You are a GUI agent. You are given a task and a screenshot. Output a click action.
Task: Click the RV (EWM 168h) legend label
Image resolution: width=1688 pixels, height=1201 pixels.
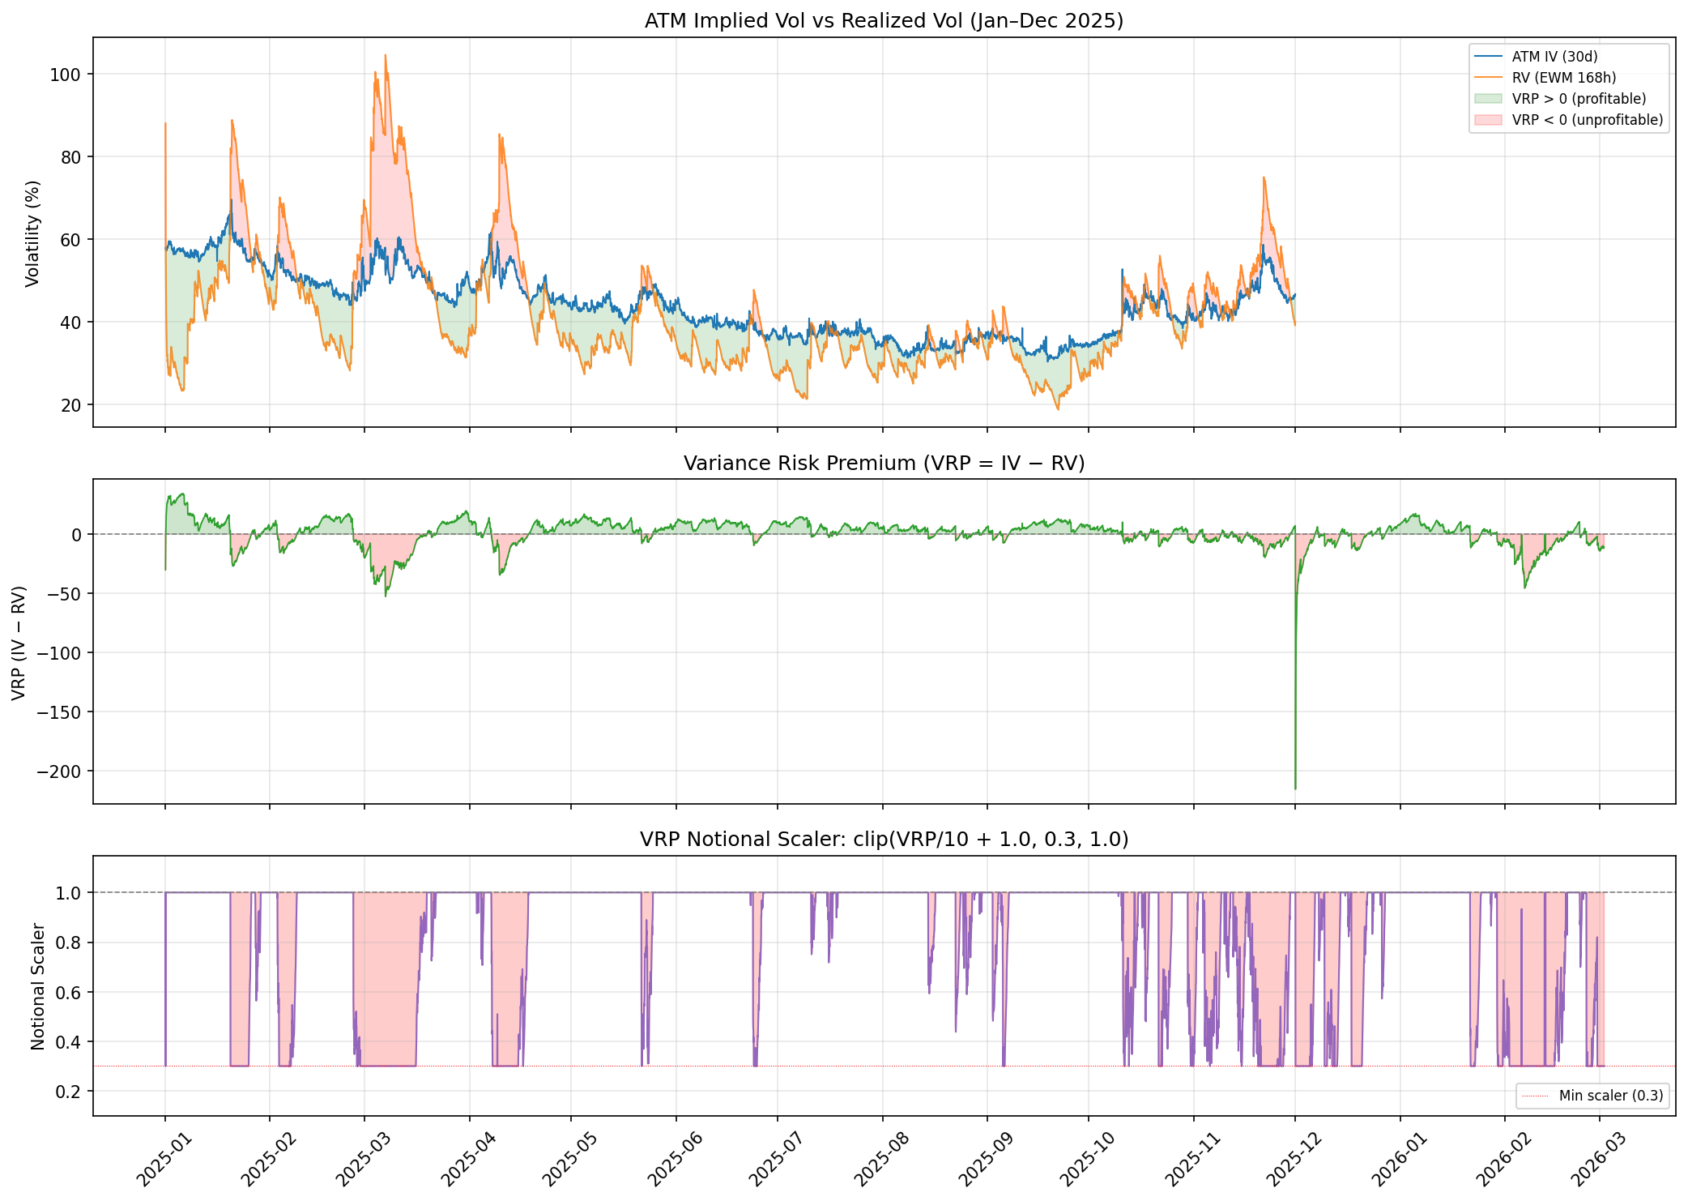point(1563,78)
